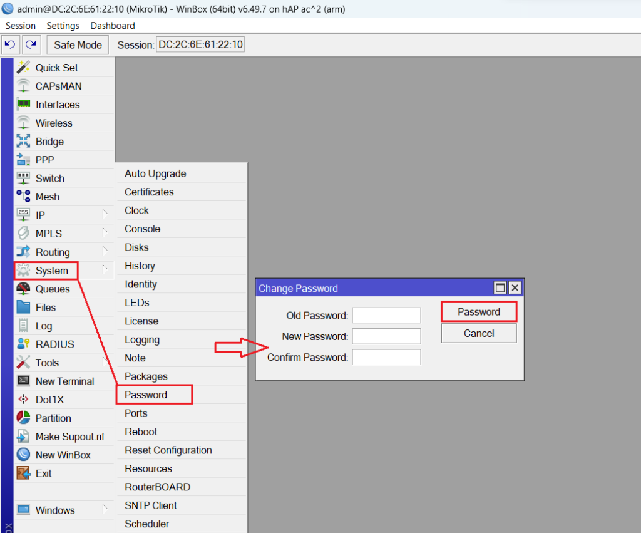The width and height of the screenshot is (641, 533).
Task: Open the Dashboard menu
Action: tap(113, 26)
